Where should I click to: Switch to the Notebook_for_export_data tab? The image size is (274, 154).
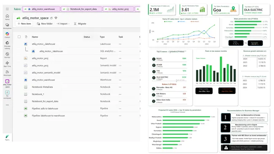[x=81, y=9]
